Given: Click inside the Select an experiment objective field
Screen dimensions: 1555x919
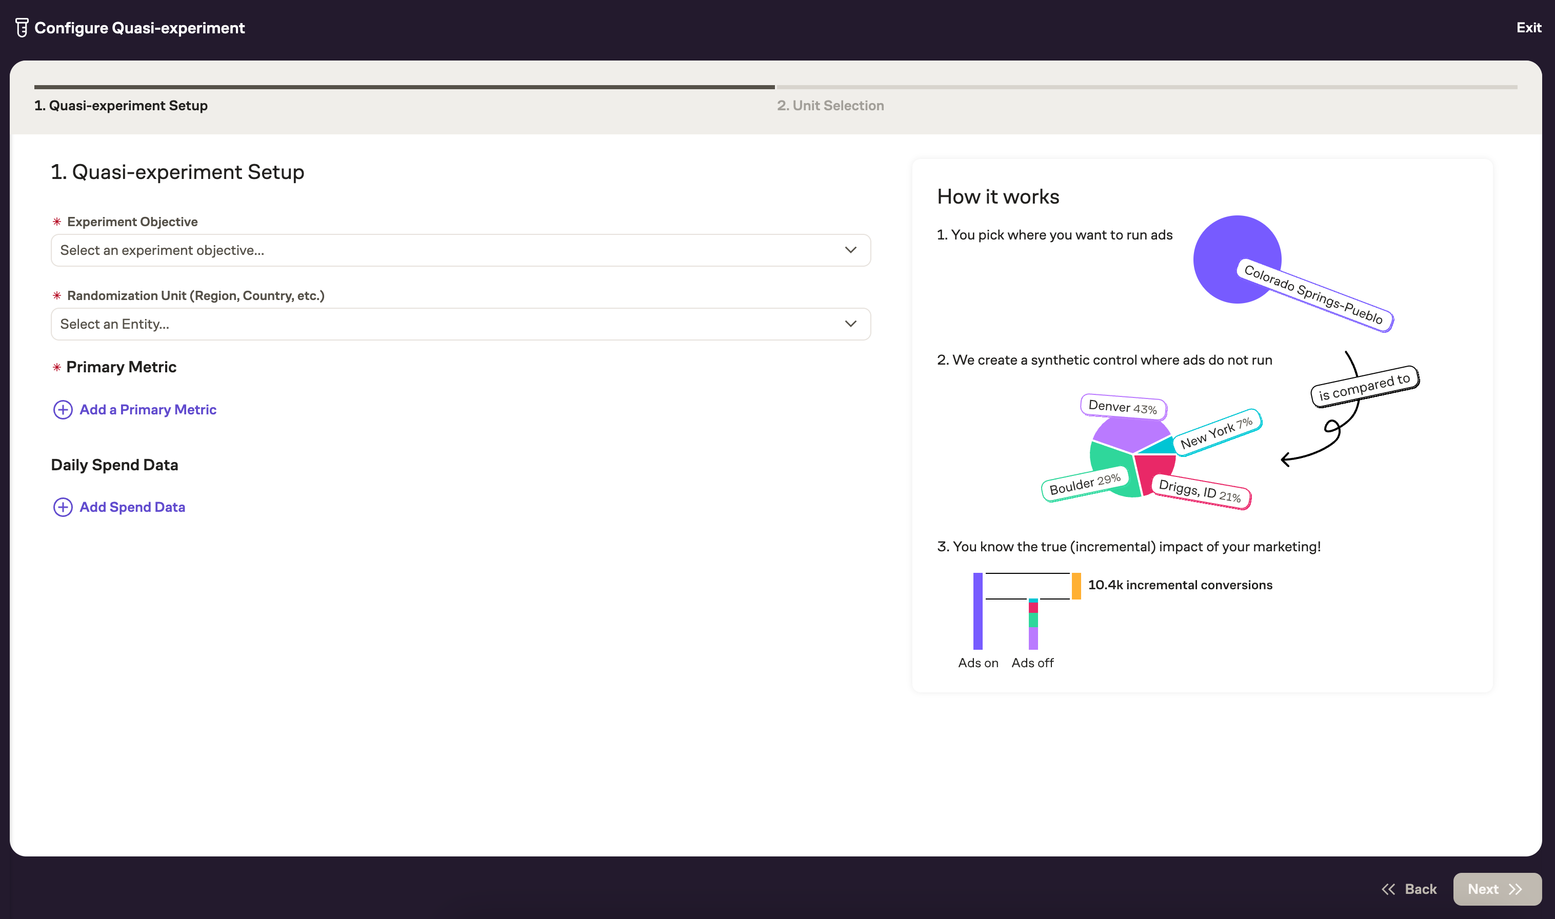Looking at the screenshot, I should click(248, 250).
